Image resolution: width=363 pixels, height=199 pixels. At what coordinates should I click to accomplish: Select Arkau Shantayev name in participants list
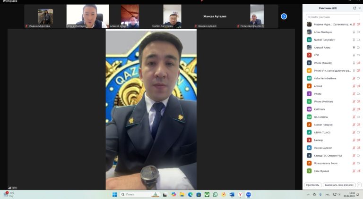pos(323,32)
